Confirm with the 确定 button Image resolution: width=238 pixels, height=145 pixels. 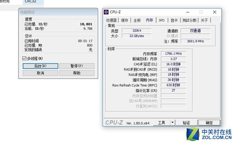(x=209, y=123)
